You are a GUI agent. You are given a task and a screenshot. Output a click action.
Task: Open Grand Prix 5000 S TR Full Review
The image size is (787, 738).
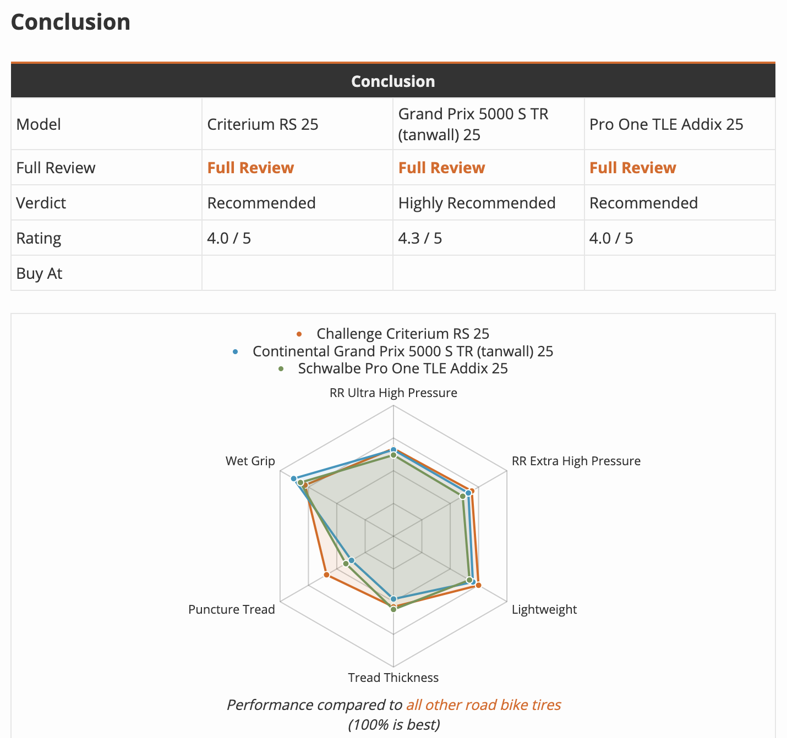click(441, 168)
